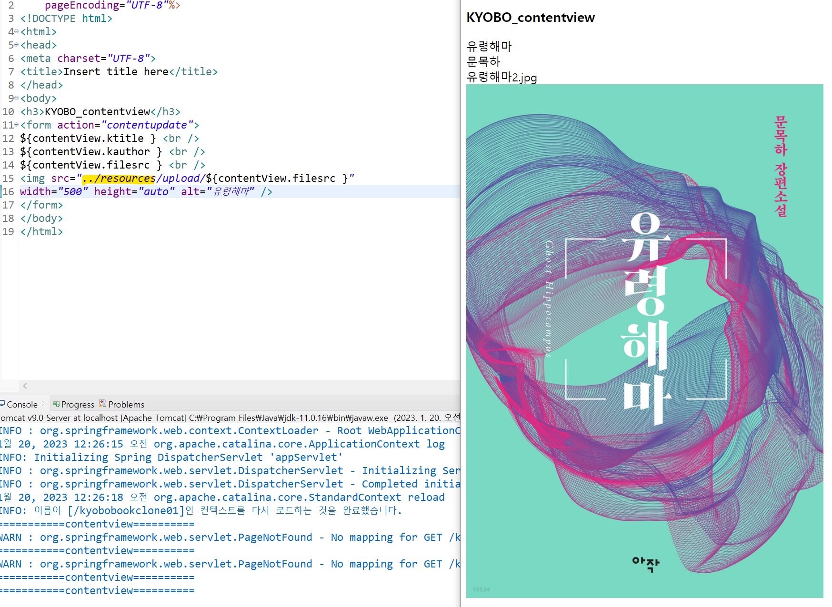The width and height of the screenshot is (832, 607).
Task: Click the closing </html> tag
Action: coord(41,231)
